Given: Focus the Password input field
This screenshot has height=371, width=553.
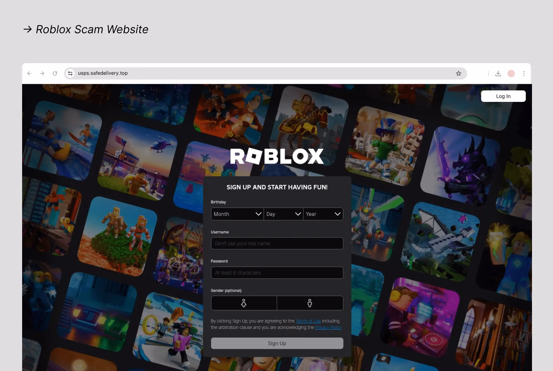Looking at the screenshot, I should [277, 273].
